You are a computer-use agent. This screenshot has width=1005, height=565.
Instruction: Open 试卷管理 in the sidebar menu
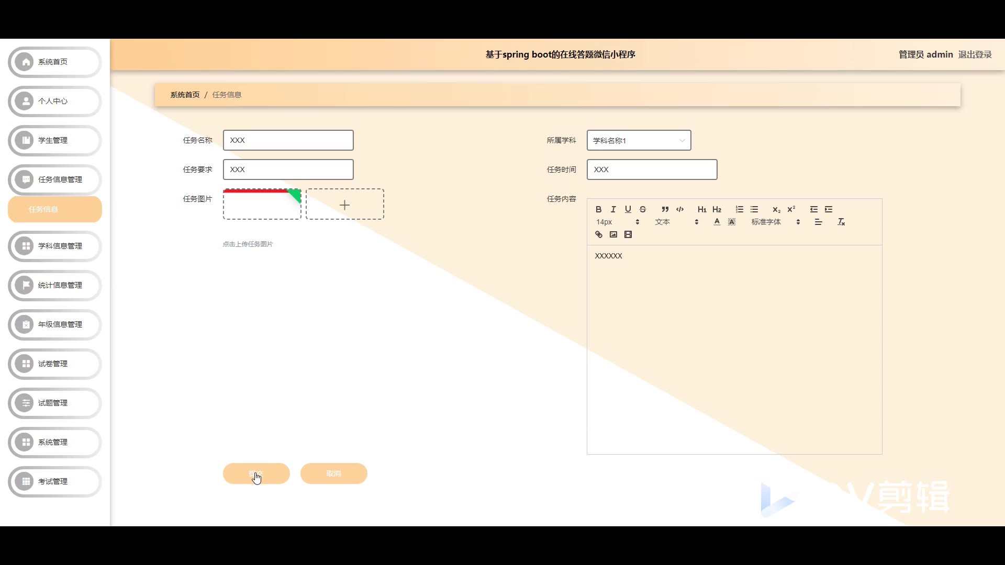pyautogui.click(x=54, y=364)
